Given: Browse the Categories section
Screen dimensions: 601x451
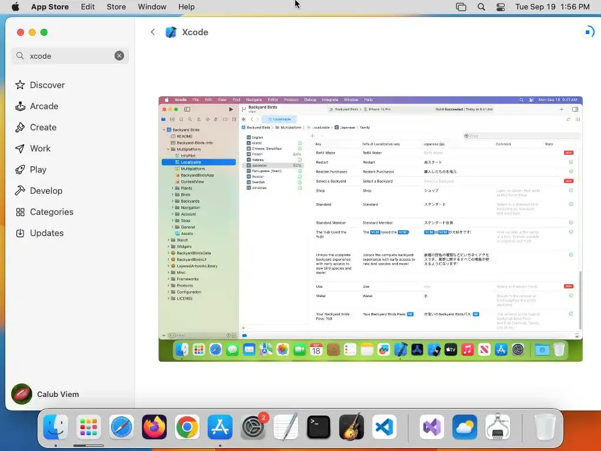Looking at the screenshot, I should [45, 211].
